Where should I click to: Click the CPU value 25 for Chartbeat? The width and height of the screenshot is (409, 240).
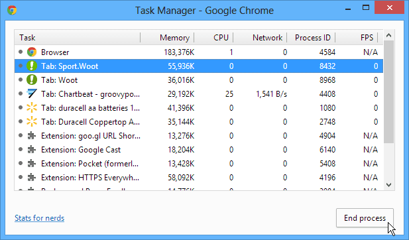click(229, 94)
